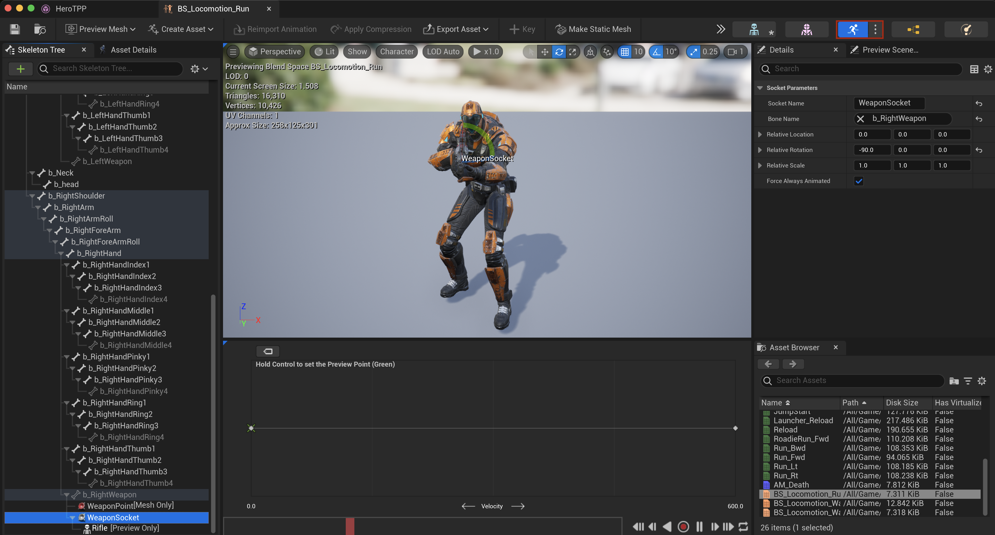995x535 pixels.
Task: Open the Asset Browser filter icon
Action: click(x=968, y=381)
